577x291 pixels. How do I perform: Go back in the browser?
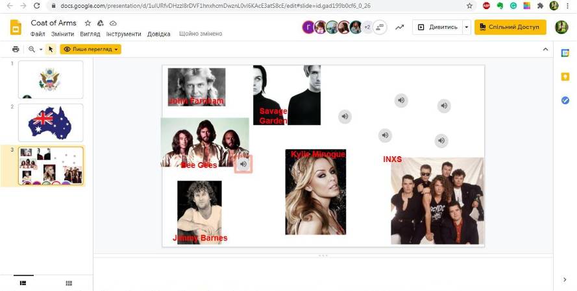10,6
